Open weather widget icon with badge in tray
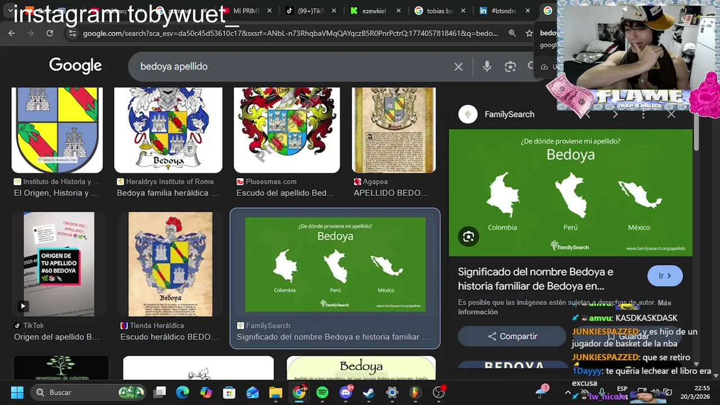This screenshot has width=720, height=405. pos(542,390)
